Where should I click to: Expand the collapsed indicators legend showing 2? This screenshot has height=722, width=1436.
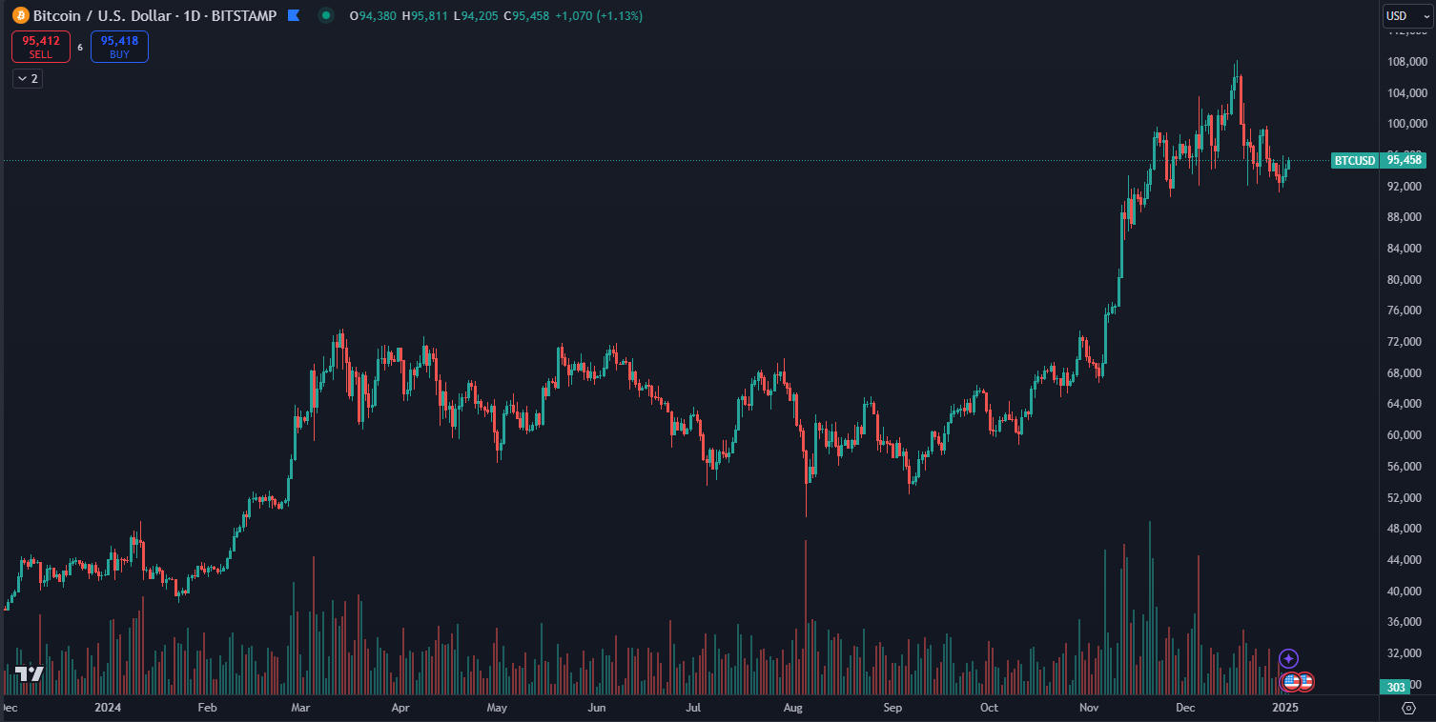coord(28,79)
